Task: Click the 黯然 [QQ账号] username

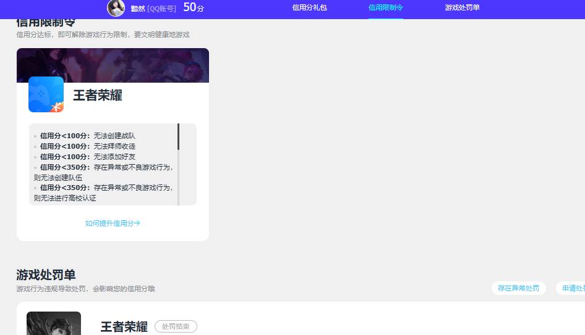Action: (x=153, y=9)
